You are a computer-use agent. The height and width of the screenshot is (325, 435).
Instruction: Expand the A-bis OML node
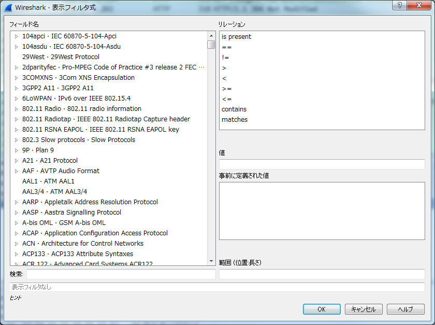point(17,223)
